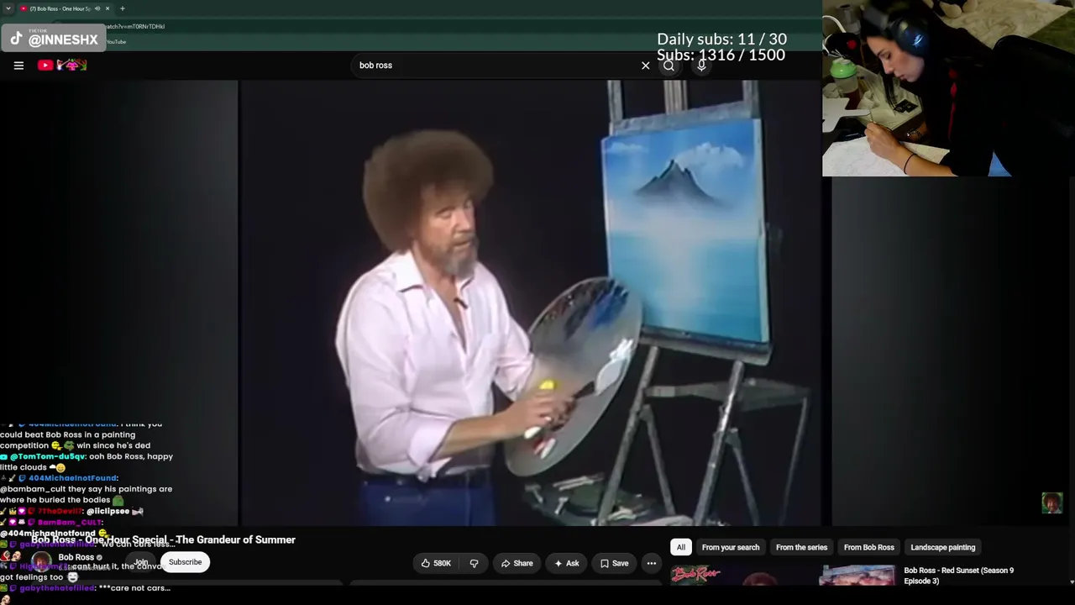The image size is (1075, 605).
Task: Open the browser tab list dropdown
Action: tap(8, 8)
